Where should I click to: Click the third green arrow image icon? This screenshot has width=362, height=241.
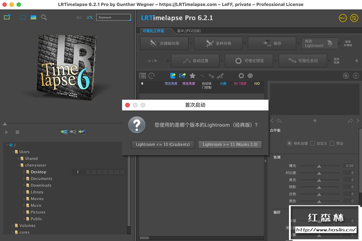(x=82, y=132)
